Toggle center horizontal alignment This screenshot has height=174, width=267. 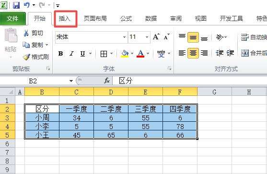coord(193,53)
